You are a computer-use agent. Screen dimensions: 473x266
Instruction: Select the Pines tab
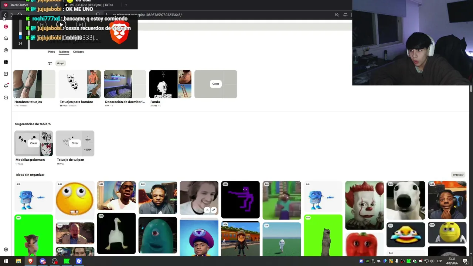click(51, 52)
